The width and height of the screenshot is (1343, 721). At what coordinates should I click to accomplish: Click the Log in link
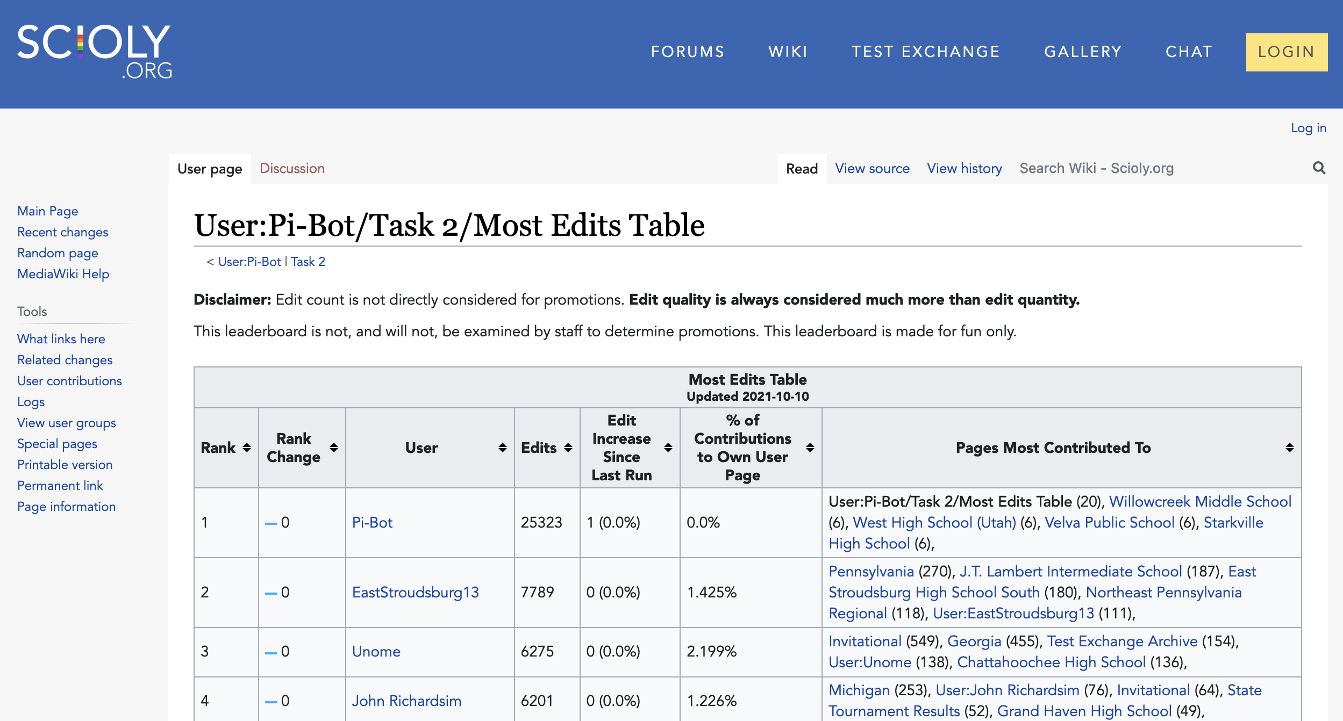pyautogui.click(x=1309, y=128)
